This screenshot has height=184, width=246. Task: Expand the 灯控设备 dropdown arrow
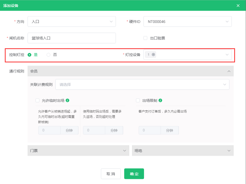[227, 55]
